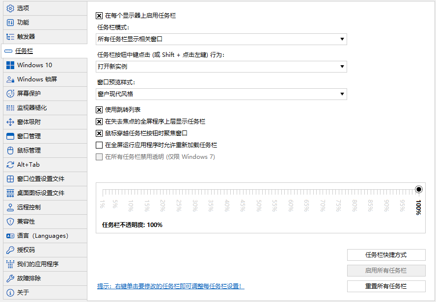The image size is (436, 302).
Task: Uncheck the 使用跳转列表 checkbox
Action: 100,109
